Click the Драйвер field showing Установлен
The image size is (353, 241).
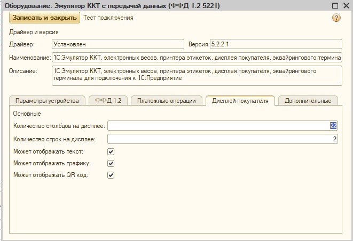(119, 44)
